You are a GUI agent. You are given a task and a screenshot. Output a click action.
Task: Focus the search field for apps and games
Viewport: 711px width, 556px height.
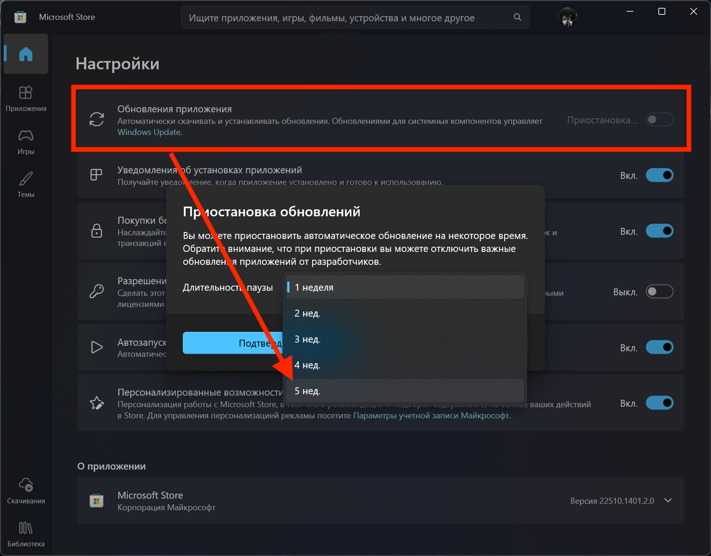click(x=355, y=18)
